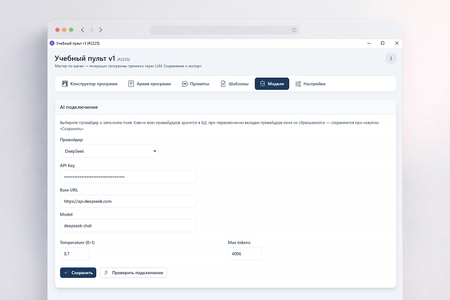Screen dimensions: 450x300
Task: Open the Конструктор программ tab
Action: [90, 84]
